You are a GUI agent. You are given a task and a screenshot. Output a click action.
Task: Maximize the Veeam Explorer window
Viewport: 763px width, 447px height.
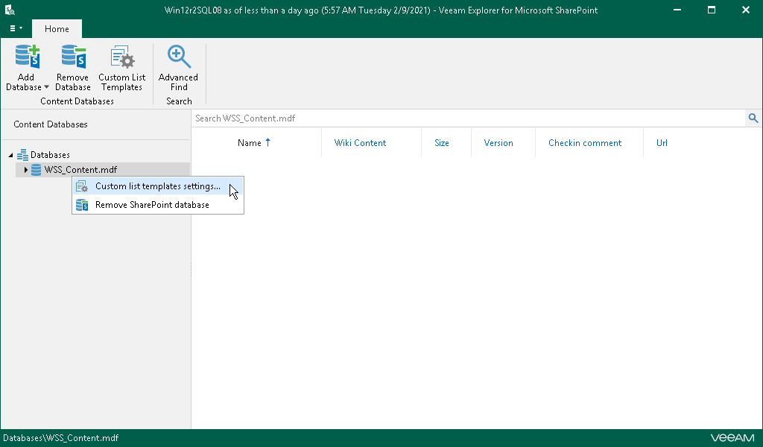(x=712, y=10)
